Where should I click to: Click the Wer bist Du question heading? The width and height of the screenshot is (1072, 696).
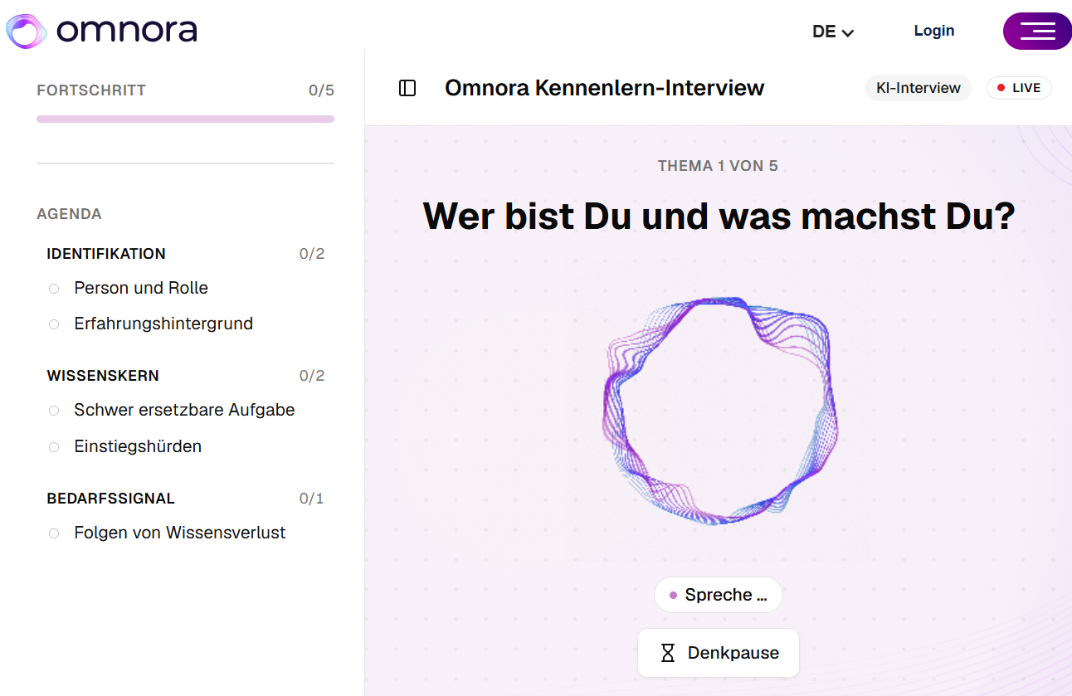(x=719, y=216)
